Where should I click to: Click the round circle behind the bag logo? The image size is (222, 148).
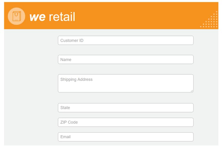click(x=17, y=16)
